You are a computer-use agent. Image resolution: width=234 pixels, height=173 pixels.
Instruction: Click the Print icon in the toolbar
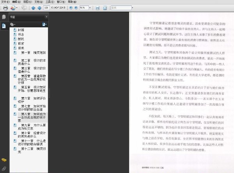click(5, 8)
